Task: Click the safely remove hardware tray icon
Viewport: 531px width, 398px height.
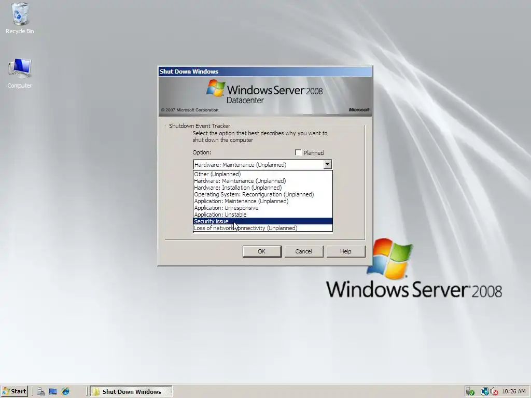Action: tap(470, 392)
